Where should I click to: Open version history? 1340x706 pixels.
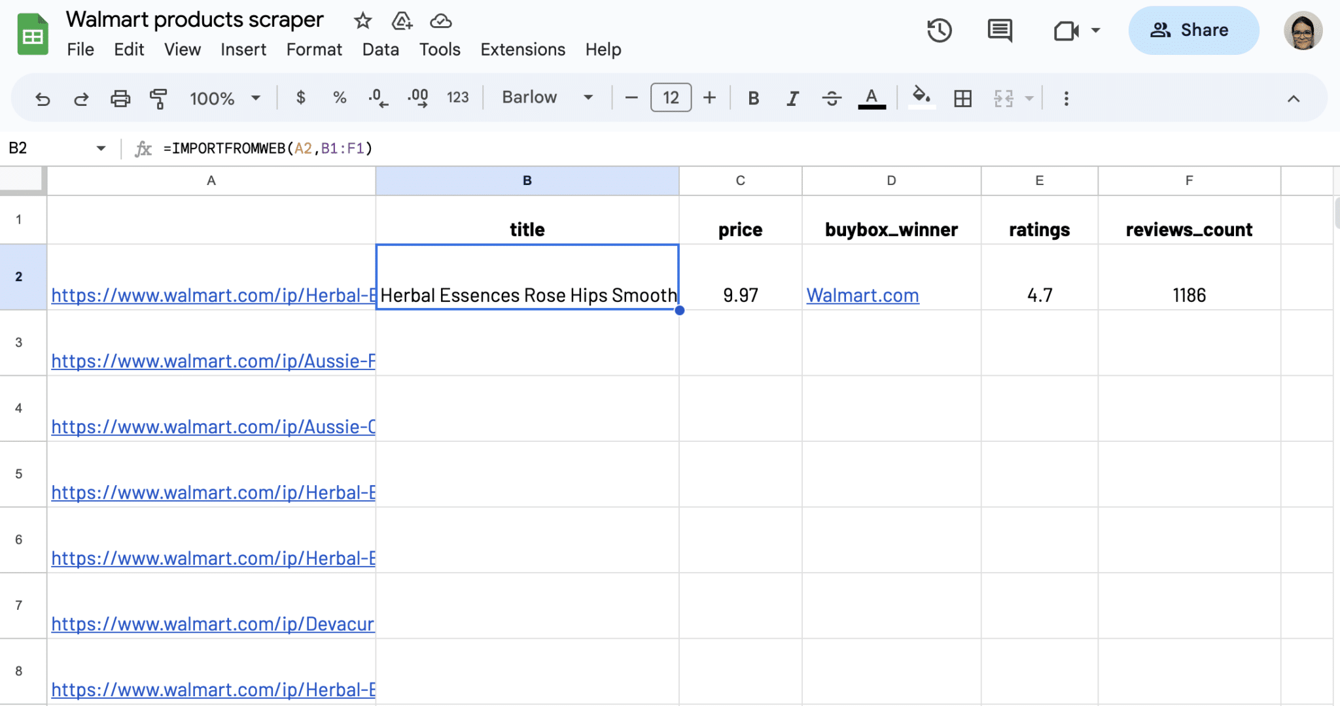click(940, 30)
